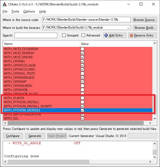Open the Help menu
This screenshot has width=160, height=167.
click(x=43, y=11)
